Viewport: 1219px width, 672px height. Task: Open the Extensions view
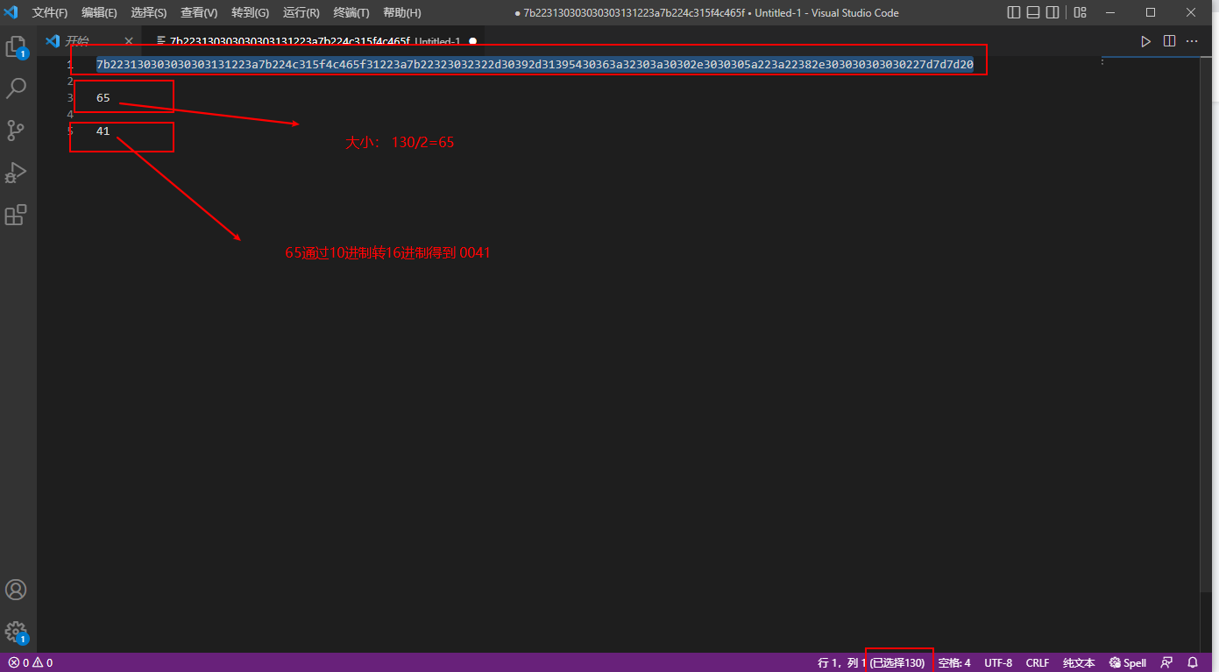point(16,215)
